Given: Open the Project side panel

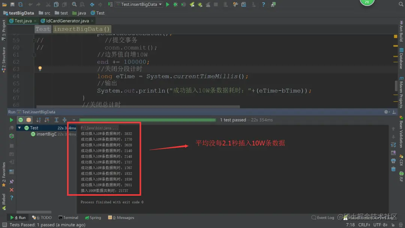Looking at the screenshot, I should tap(4, 30).
